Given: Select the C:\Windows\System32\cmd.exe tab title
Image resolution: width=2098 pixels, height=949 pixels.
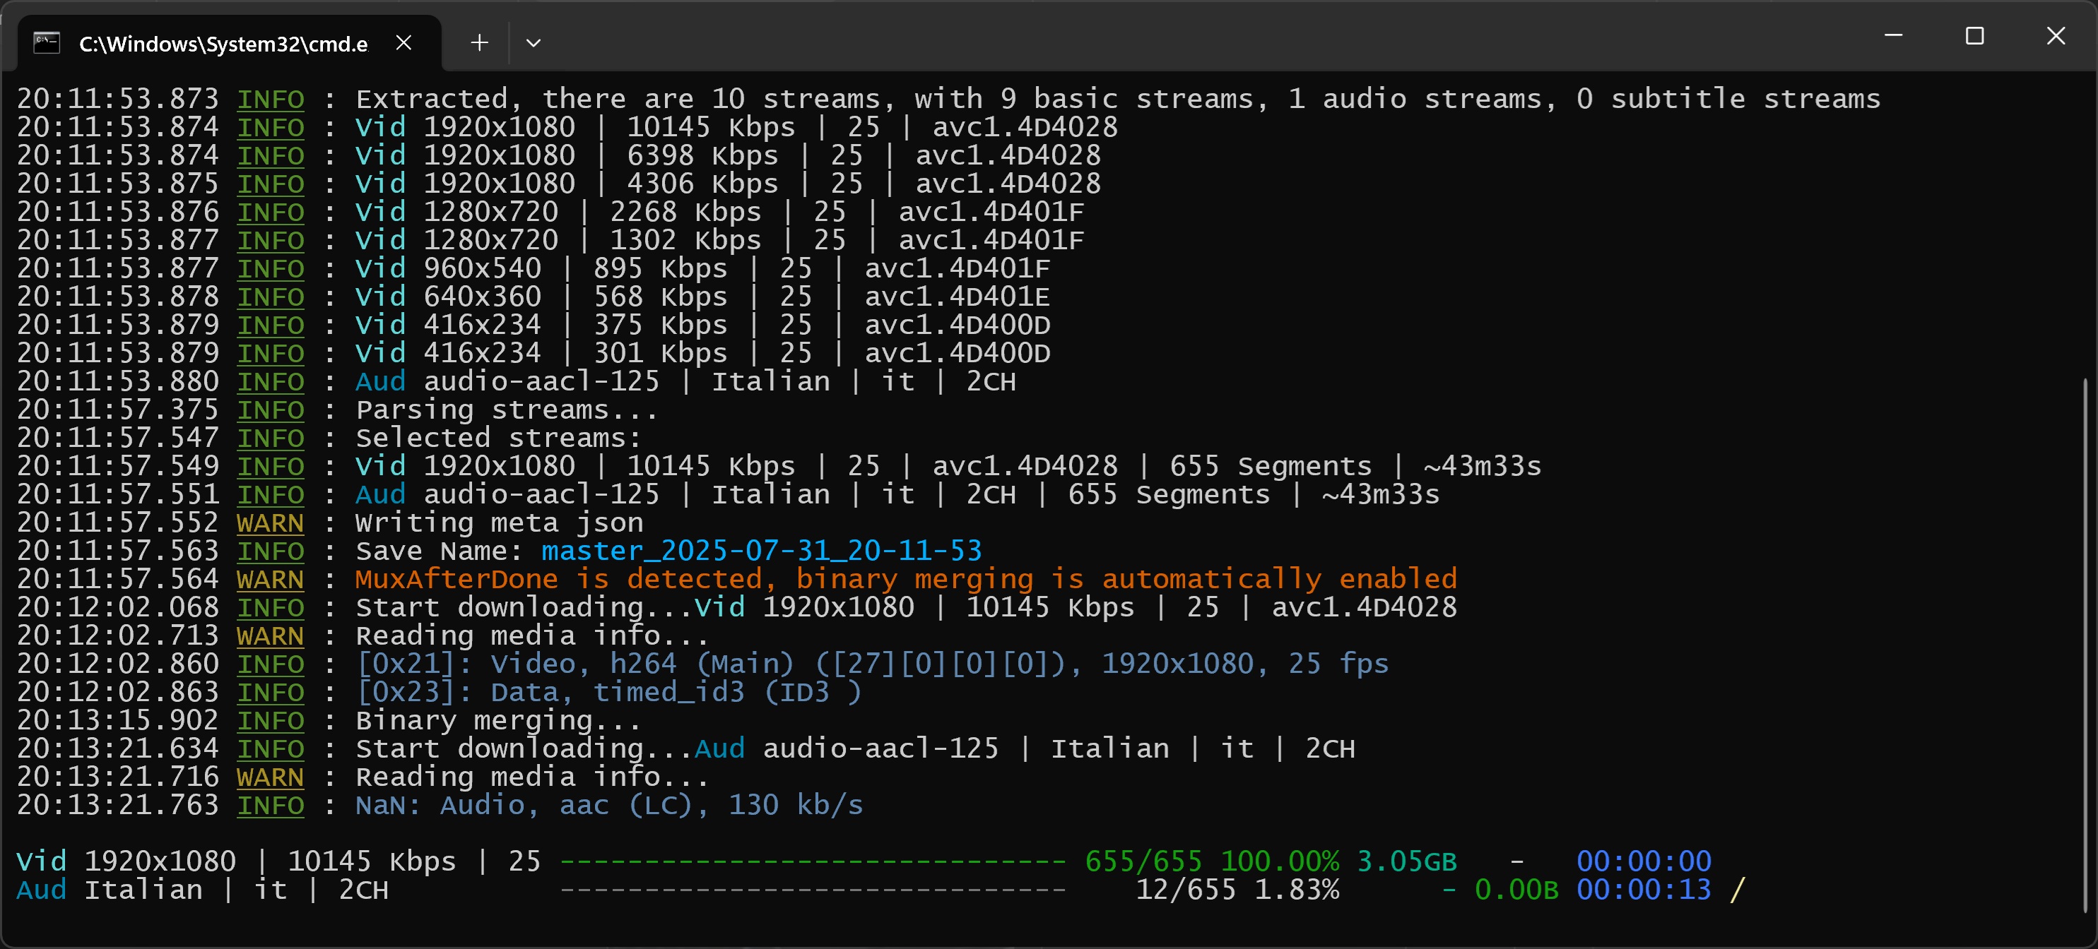Looking at the screenshot, I should 223,44.
